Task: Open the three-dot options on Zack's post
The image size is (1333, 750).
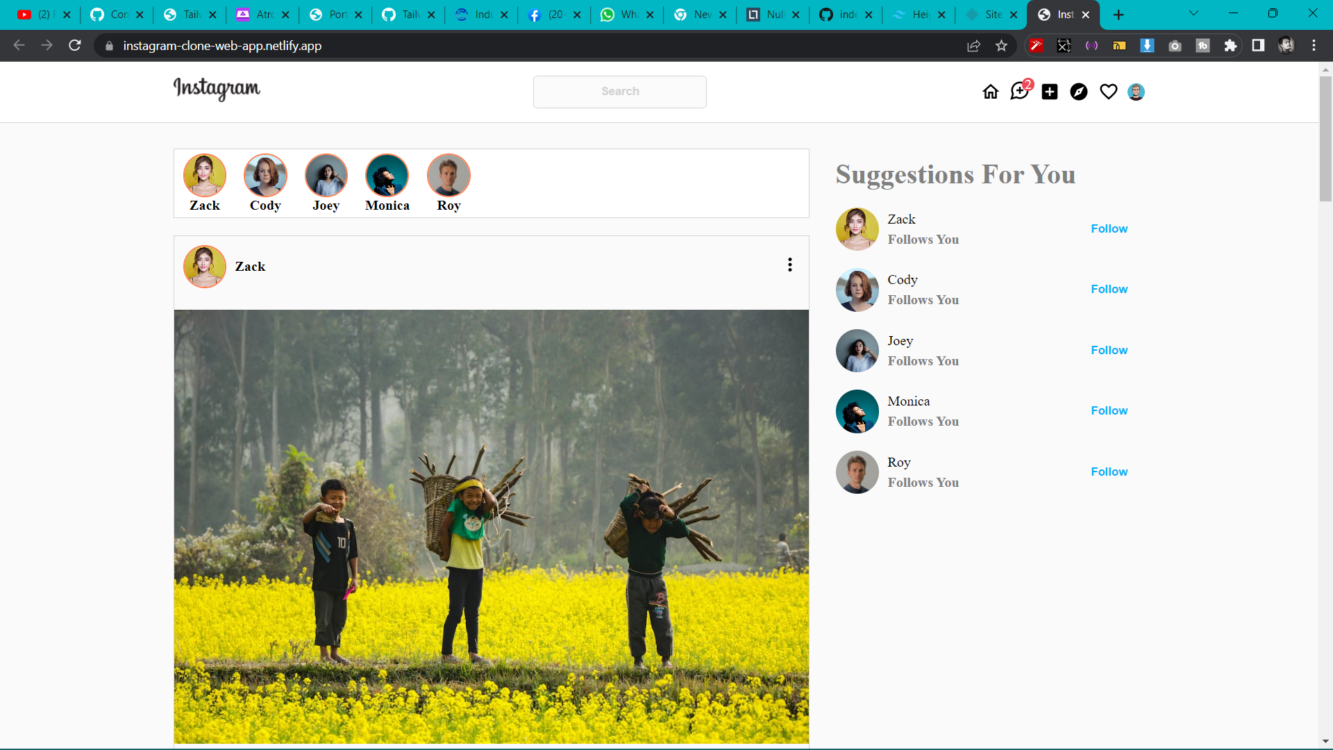Action: click(790, 265)
